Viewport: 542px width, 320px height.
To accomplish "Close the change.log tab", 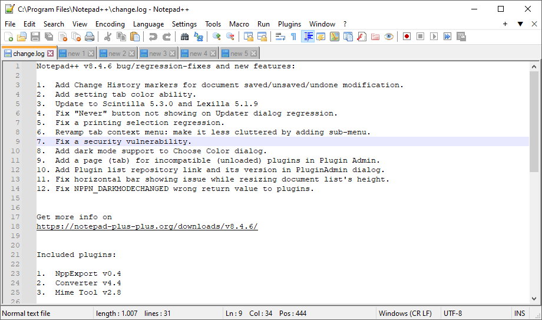I will tap(51, 53).
